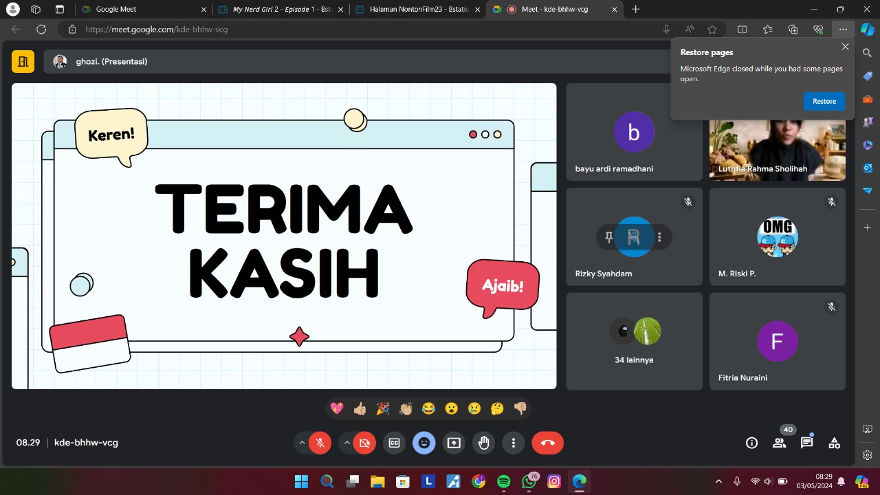Screen dimensions: 880x495
Task: Switch to My Nerd Girl 2 tab
Action: tap(280, 10)
